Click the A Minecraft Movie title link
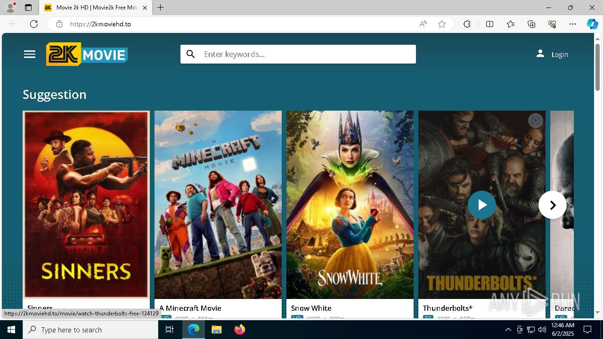The height and width of the screenshot is (339, 603). tap(190, 308)
